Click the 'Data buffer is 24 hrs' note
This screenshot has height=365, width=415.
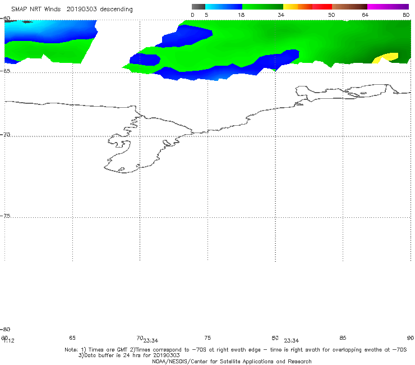click(x=129, y=355)
